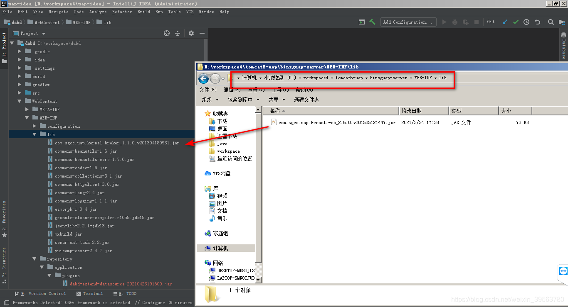Select 桌面 in Explorer navigation pane
This screenshot has width=568, height=307.
click(x=219, y=129)
